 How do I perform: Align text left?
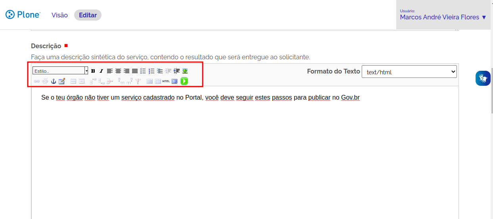(110, 71)
